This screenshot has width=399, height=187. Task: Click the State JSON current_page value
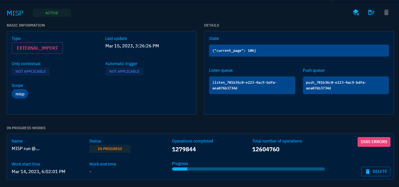pyautogui.click(x=299, y=51)
